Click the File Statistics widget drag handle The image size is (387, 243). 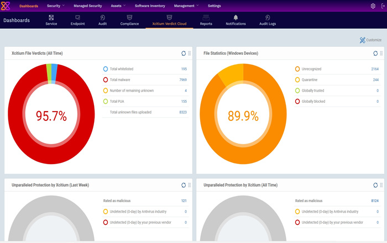pos(381,53)
